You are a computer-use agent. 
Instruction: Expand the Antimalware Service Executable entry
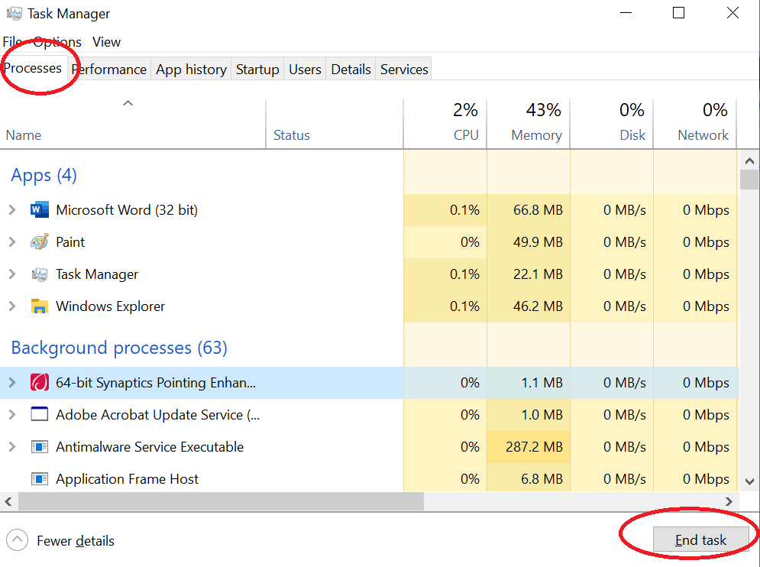[x=11, y=447]
